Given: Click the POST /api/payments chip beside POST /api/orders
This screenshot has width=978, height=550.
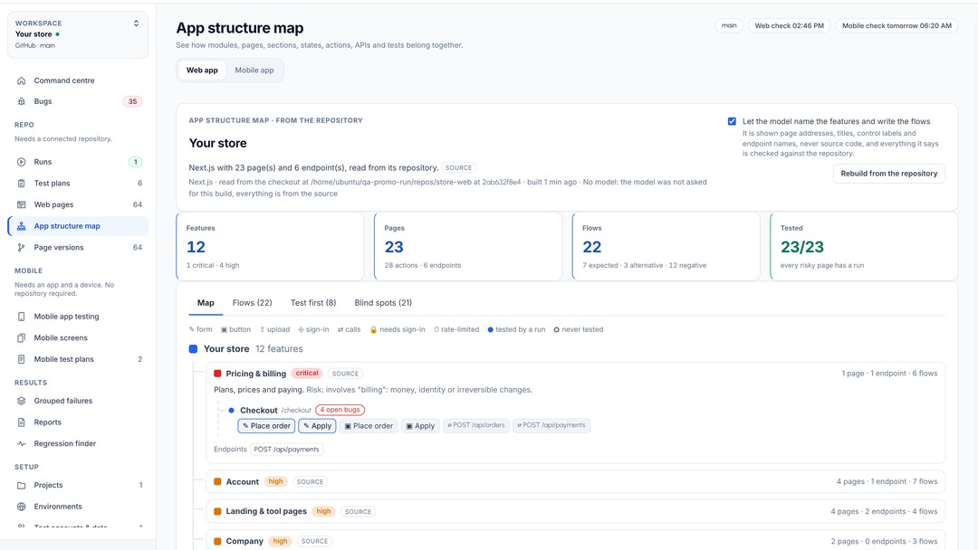Looking at the screenshot, I should pos(551,425).
